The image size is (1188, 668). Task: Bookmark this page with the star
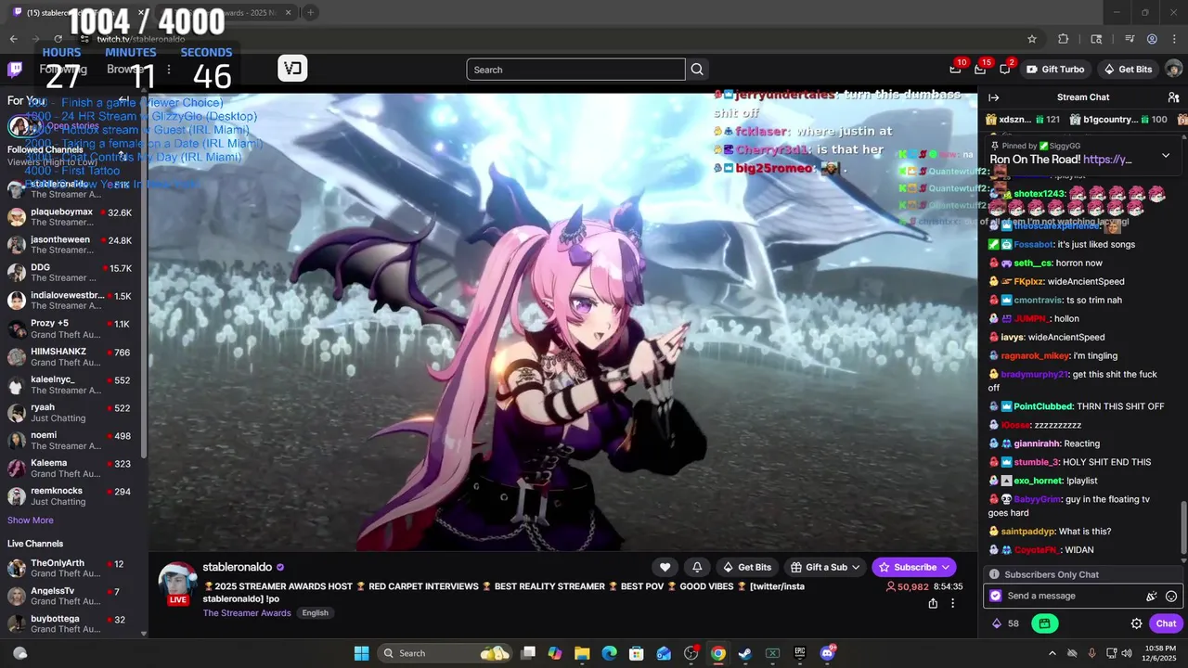[1031, 39]
